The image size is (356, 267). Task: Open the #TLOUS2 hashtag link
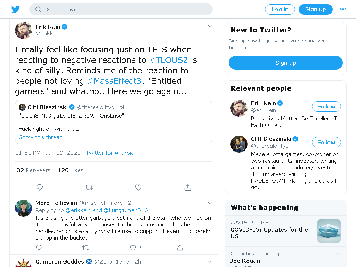169,60
